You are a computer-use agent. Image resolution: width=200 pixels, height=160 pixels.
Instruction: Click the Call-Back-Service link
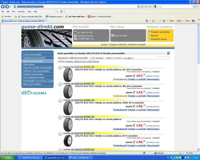click(x=85, y=36)
